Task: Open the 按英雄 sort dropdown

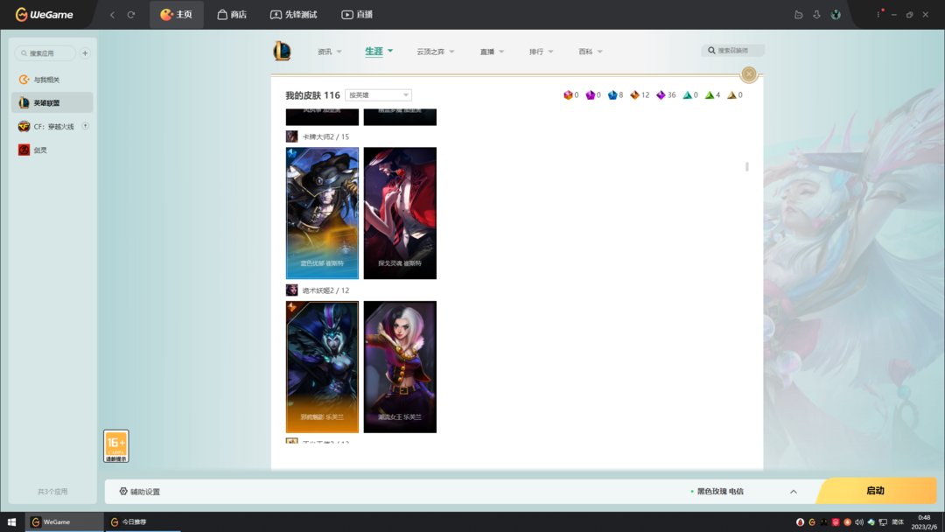Action: 378,95
